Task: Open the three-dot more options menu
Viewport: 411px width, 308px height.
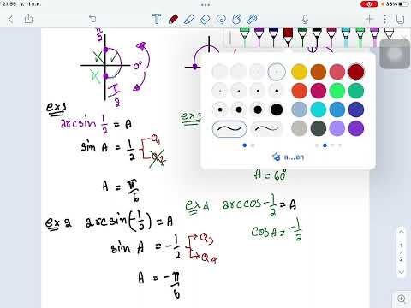Action: (x=385, y=19)
